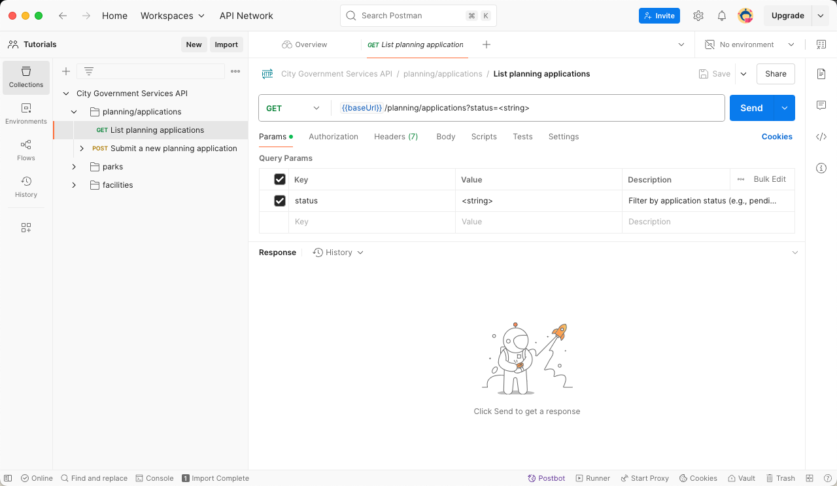Switch to the Headers (7) tab
This screenshot has width=837, height=486.
coord(396,137)
